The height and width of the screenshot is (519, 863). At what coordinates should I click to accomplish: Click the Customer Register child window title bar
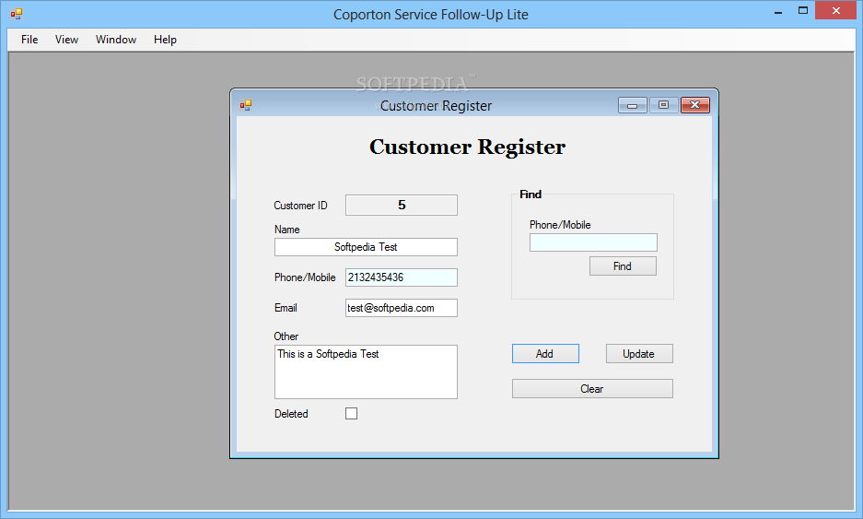[436, 105]
